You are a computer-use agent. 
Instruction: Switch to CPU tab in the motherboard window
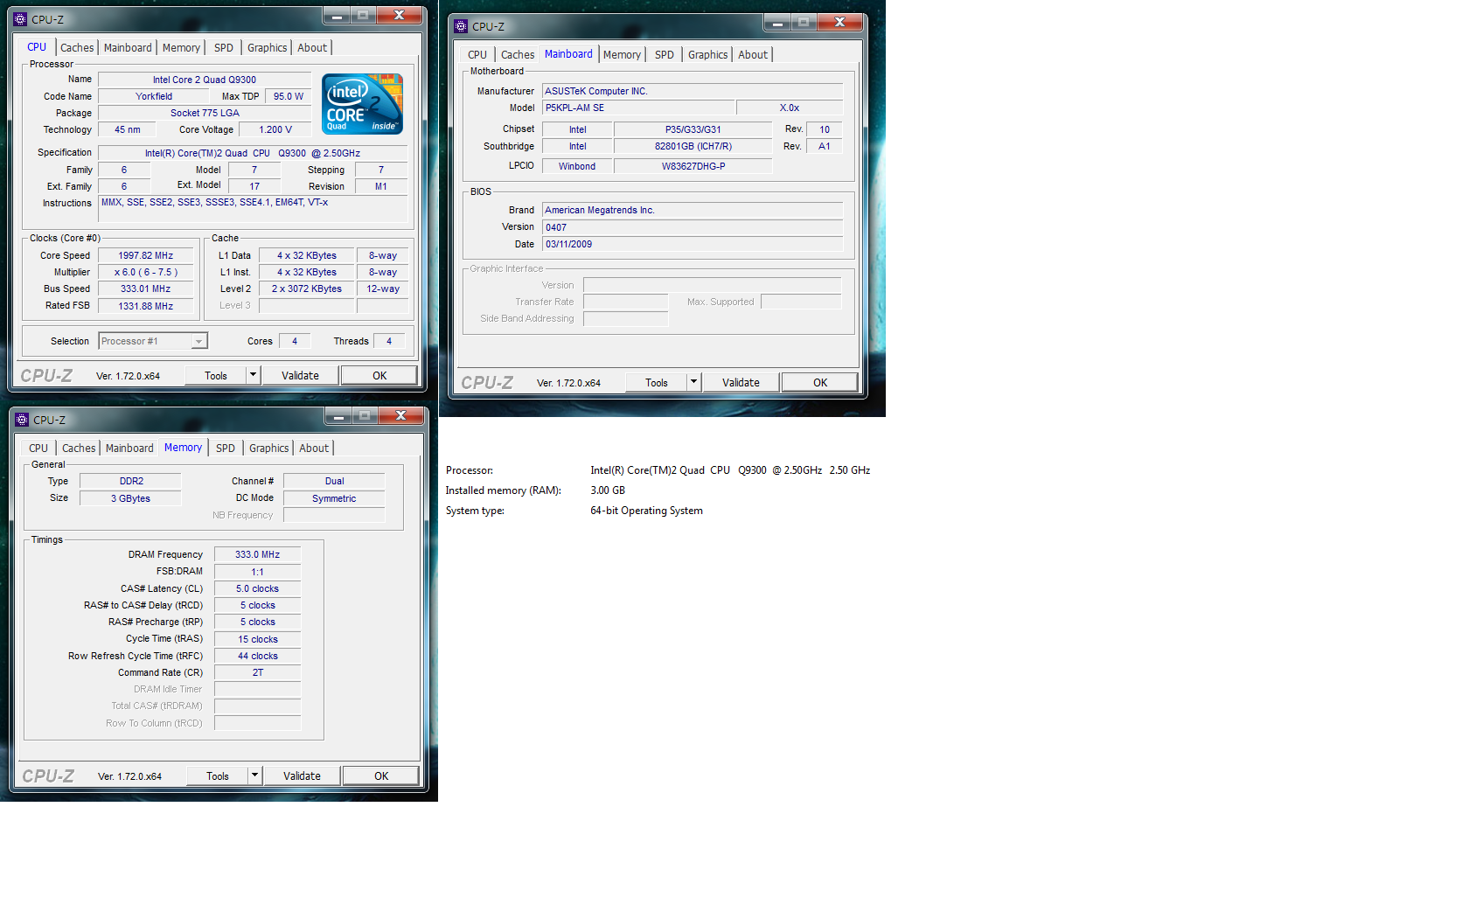pyautogui.click(x=477, y=55)
